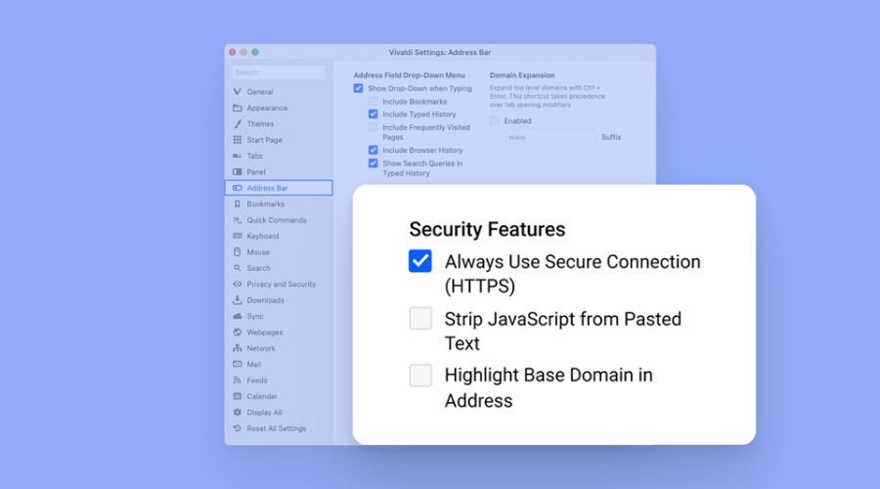Click the Search magnifier icon in sidebar
Image resolution: width=880 pixels, height=489 pixels.
point(238,268)
